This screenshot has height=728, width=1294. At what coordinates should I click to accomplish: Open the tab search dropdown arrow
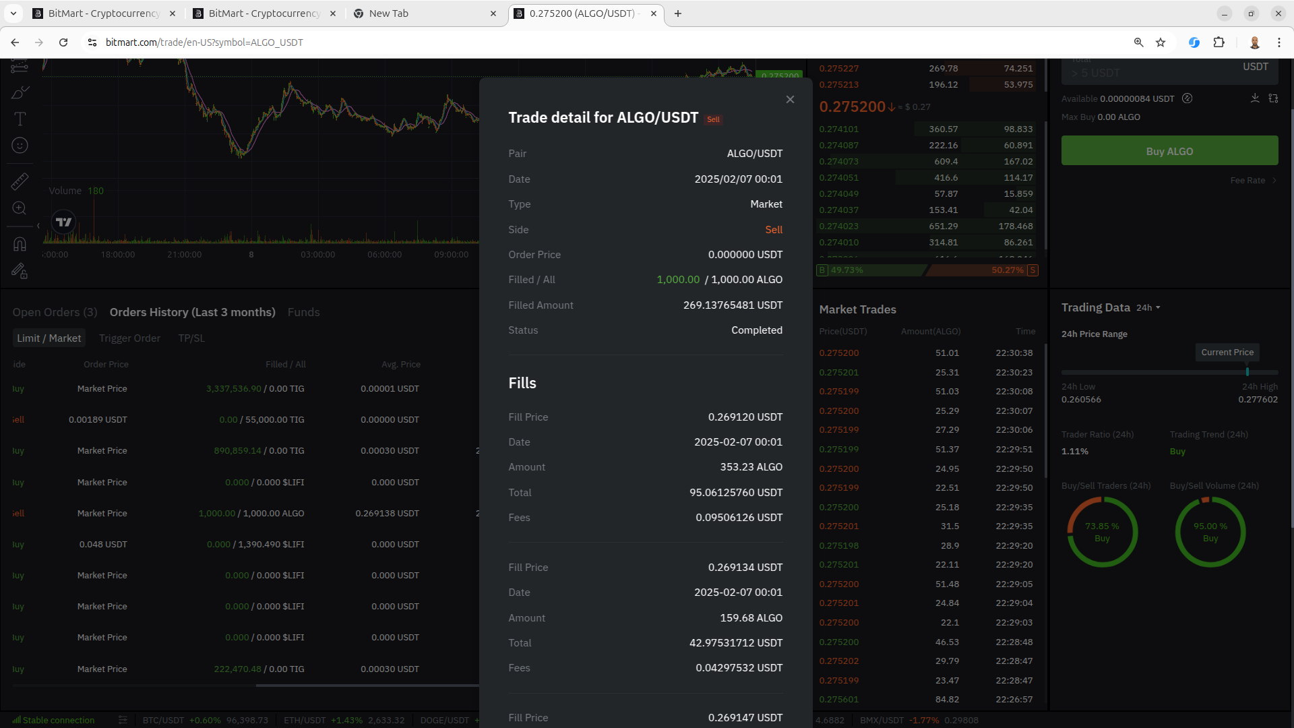(x=13, y=13)
